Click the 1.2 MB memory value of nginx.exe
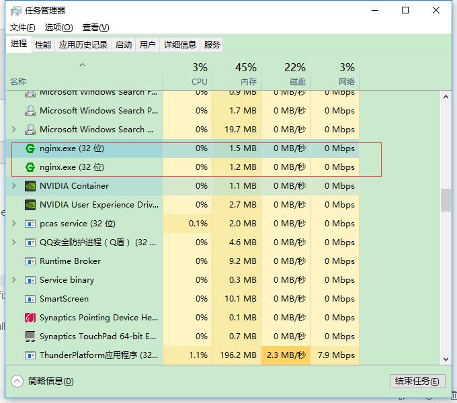 click(x=243, y=167)
